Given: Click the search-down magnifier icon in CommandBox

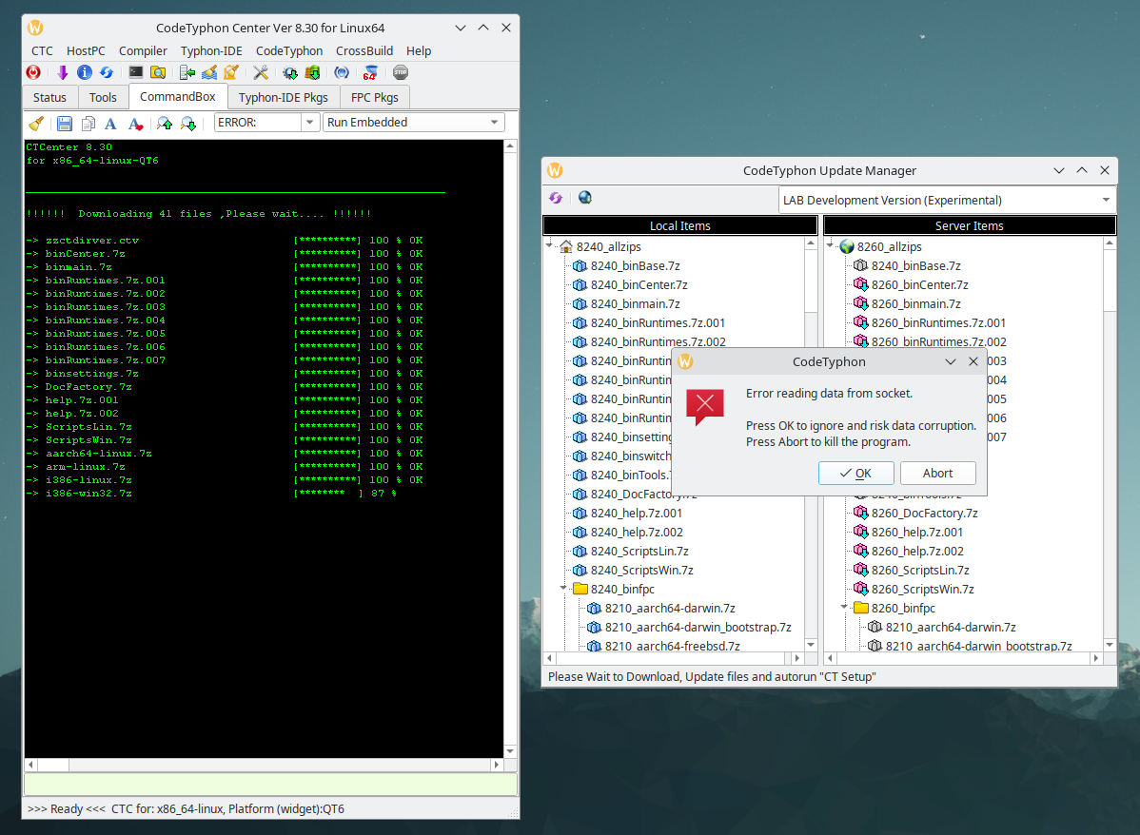Looking at the screenshot, I should tap(188, 123).
